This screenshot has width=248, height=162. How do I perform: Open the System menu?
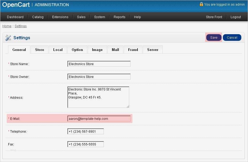(100, 17)
